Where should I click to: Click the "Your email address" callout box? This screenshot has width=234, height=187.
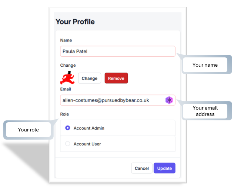205,111
